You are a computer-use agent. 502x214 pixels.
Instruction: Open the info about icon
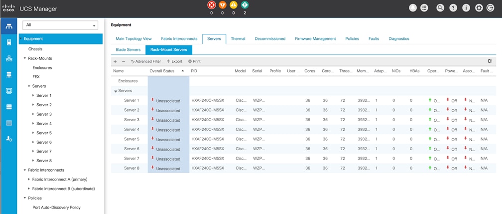(466, 8)
